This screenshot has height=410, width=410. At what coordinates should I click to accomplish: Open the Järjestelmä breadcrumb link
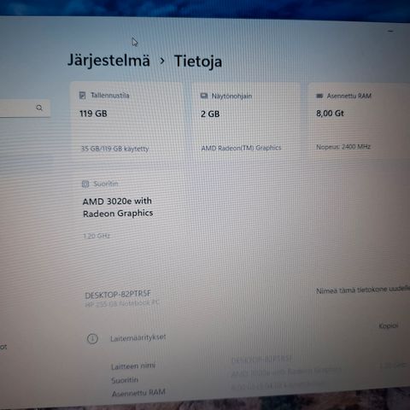click(108, 61)
